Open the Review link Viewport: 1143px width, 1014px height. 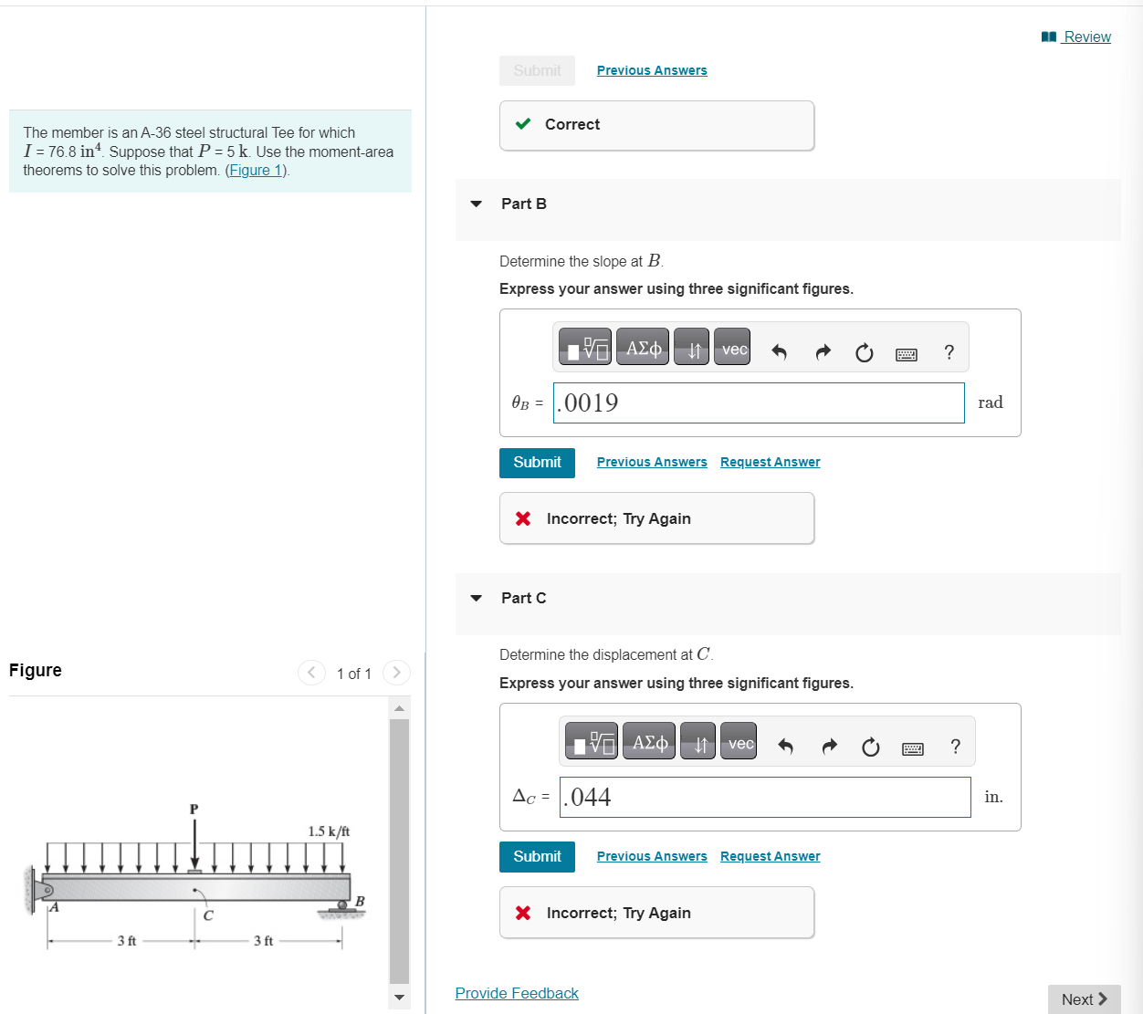1076,37
